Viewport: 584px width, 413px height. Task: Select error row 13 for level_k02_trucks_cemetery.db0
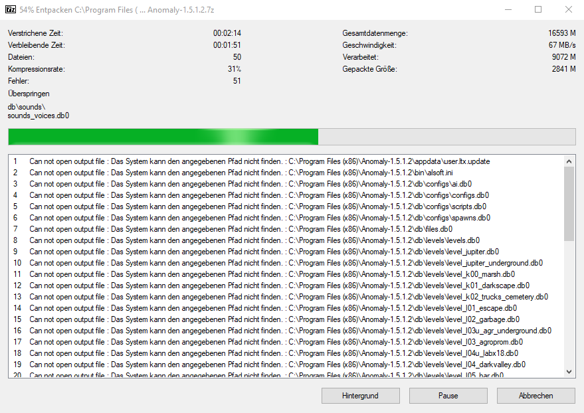click(x=286, y=297)
